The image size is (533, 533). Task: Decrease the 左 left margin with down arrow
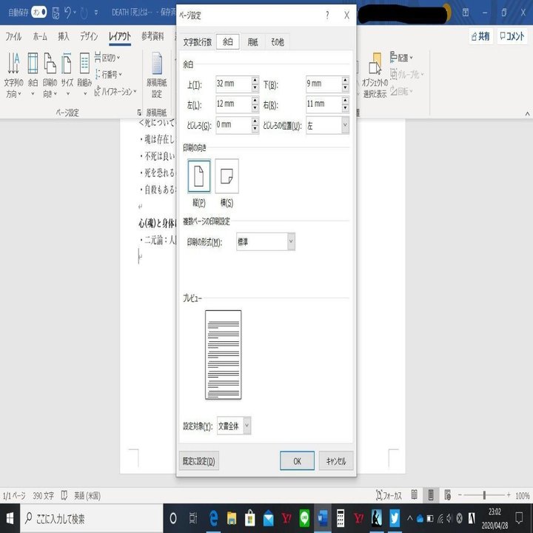pos(255,108)
